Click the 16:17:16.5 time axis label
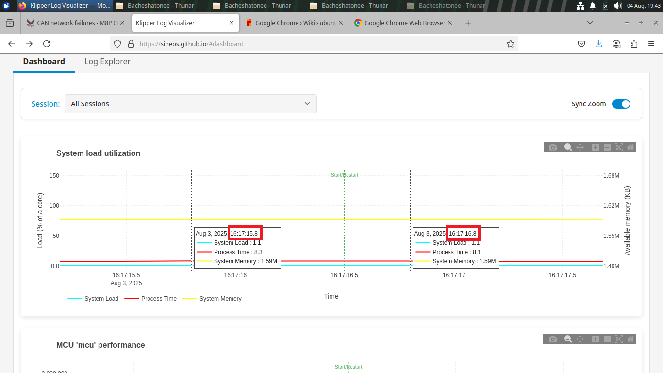The image size is (663, 373). (x=345, y=275)
